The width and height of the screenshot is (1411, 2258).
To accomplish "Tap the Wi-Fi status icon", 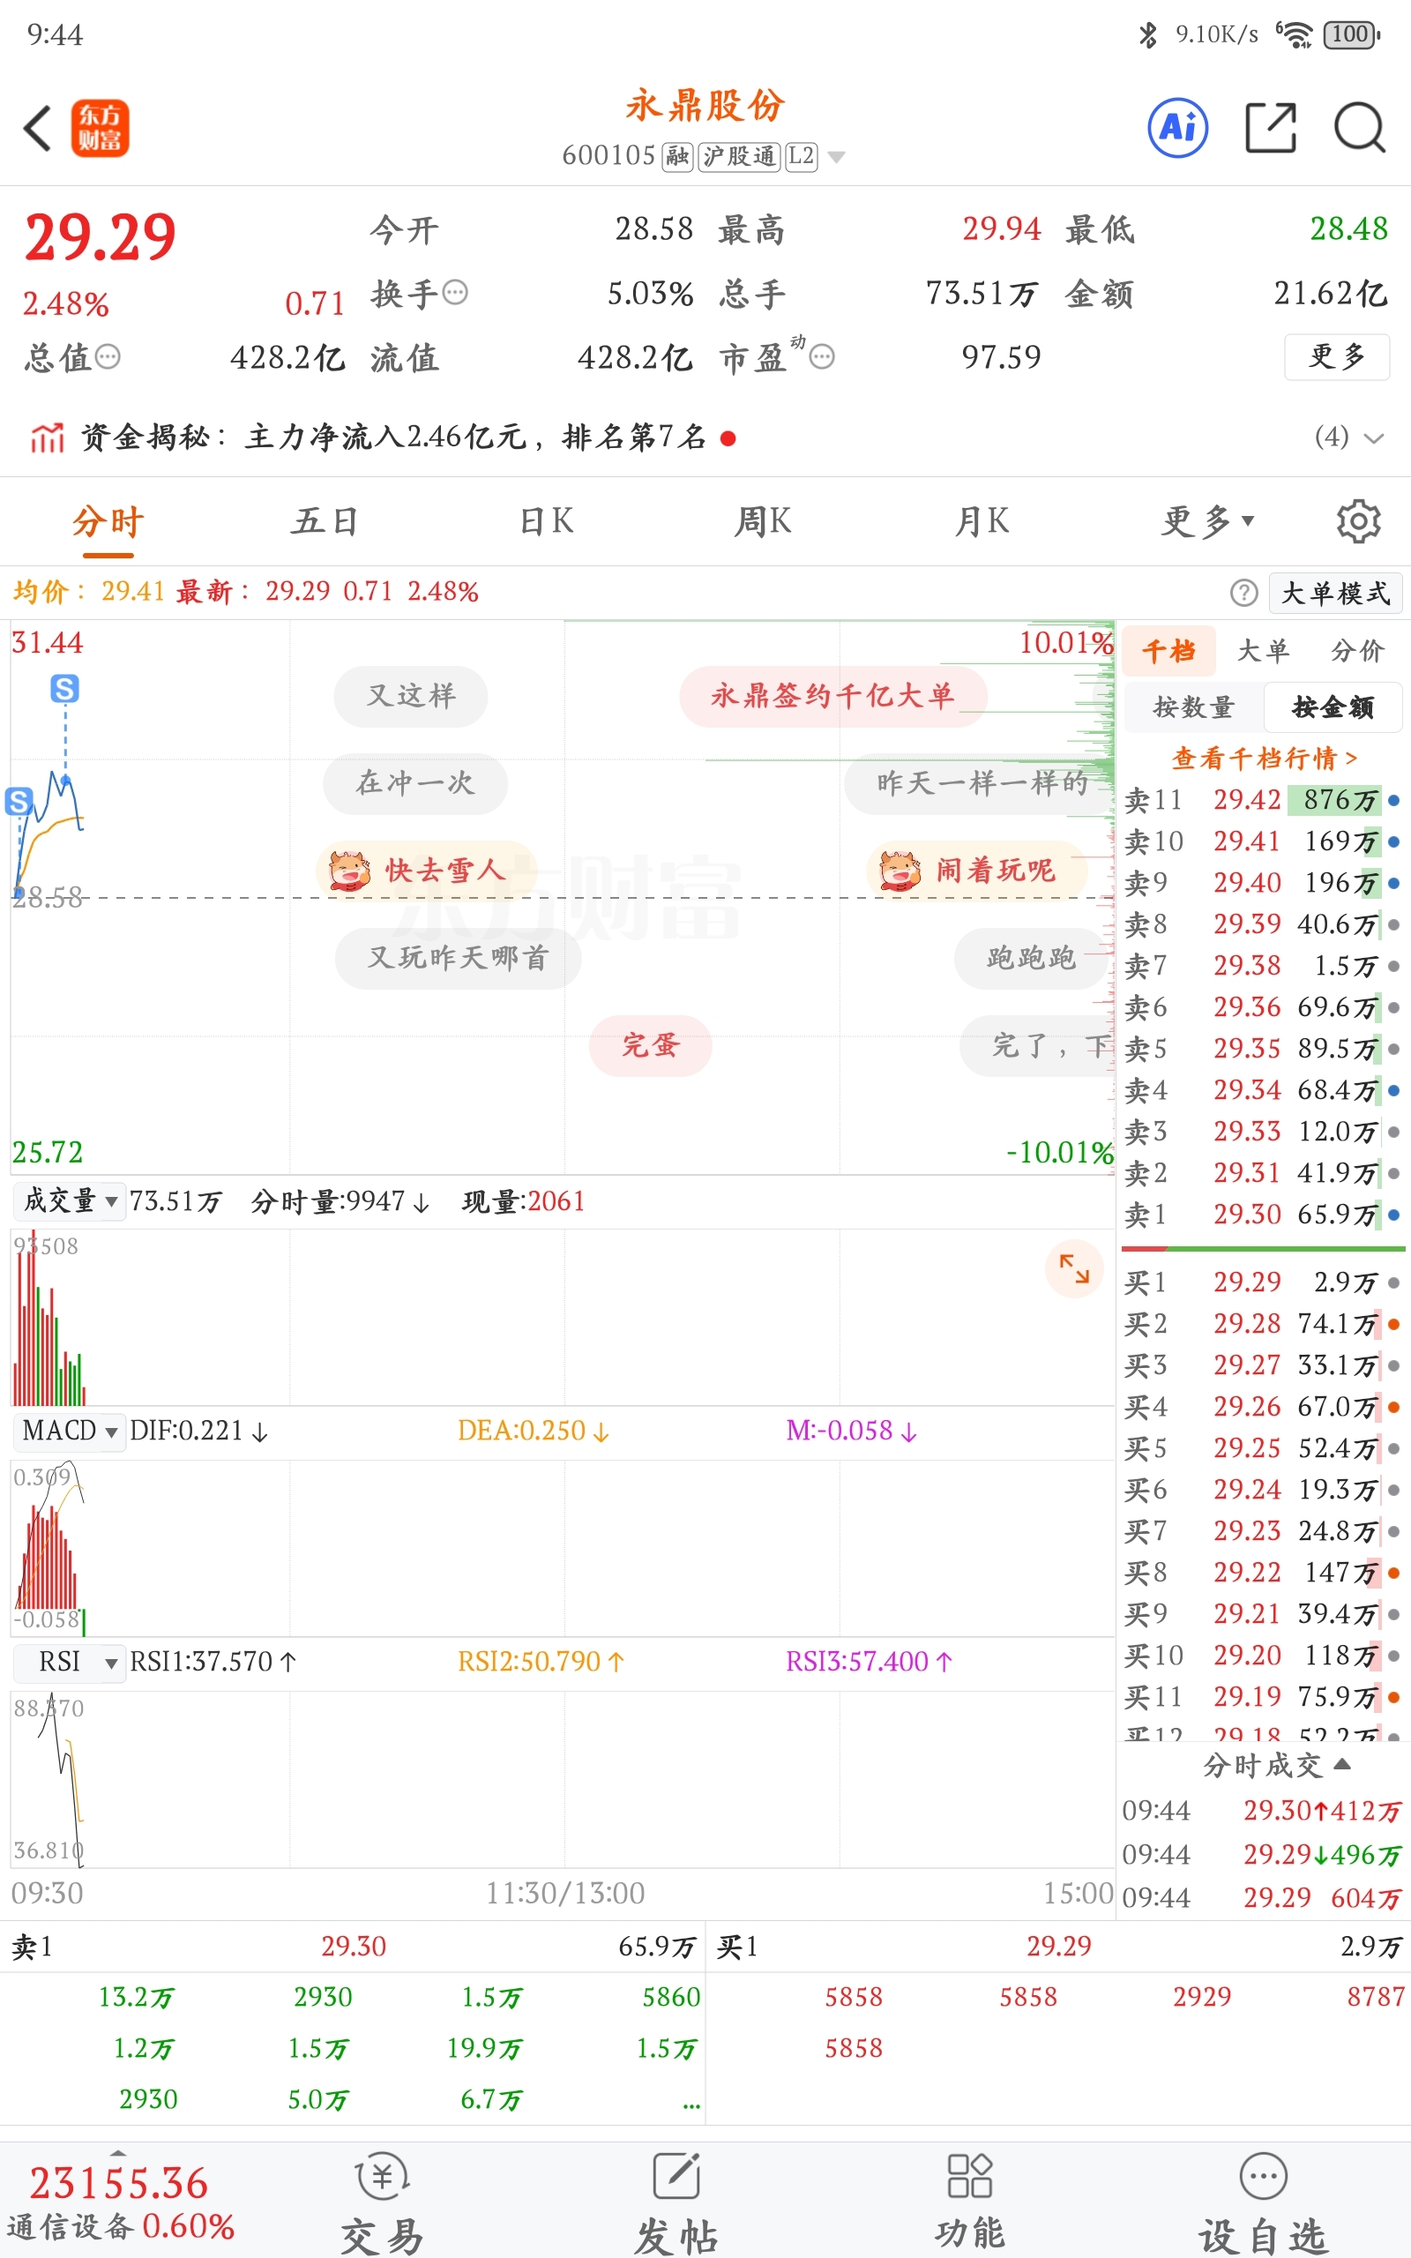I will (x=1295, y=34).
